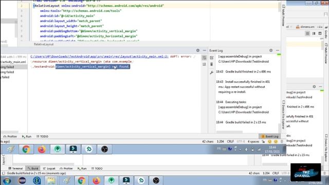This screenshot has height=185, width=329.
Task: Select the Design-only editor view icon
Action: pyautogui.click(x=320, y=33)
